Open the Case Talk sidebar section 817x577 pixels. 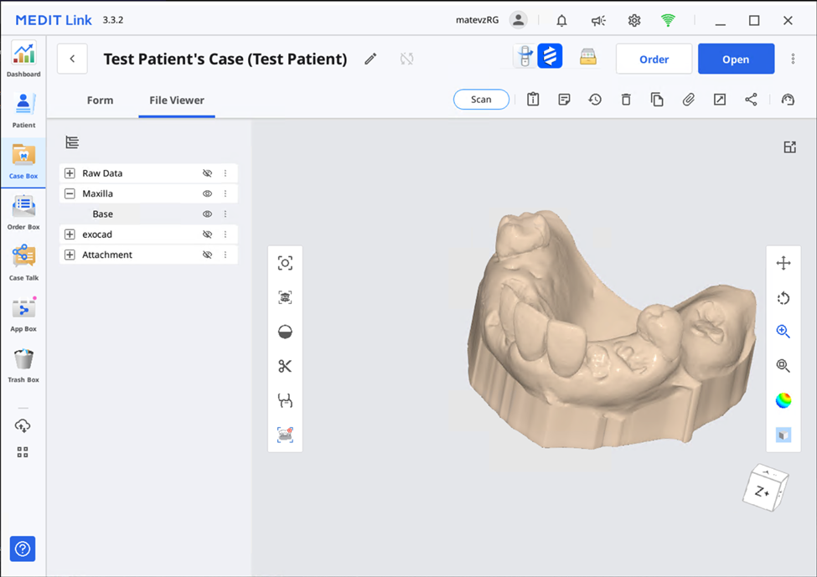23,262
